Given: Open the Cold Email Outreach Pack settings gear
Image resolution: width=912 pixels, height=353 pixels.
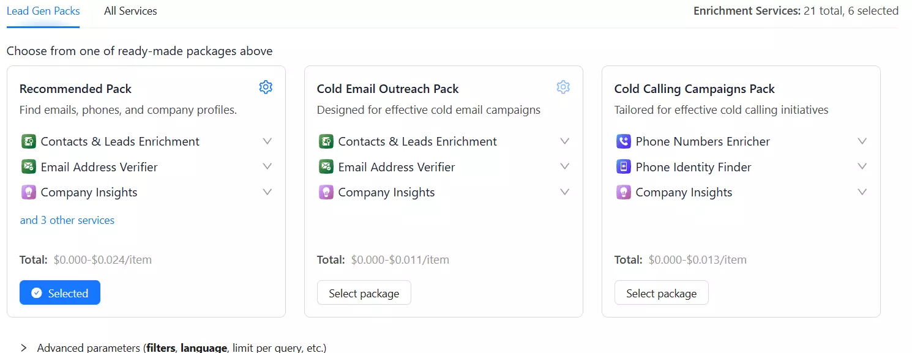Looking at the screenshot, I should coord(563,86).
